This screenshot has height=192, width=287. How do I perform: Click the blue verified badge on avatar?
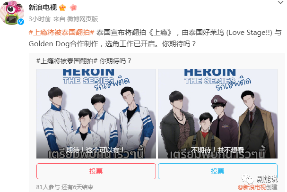21,22
